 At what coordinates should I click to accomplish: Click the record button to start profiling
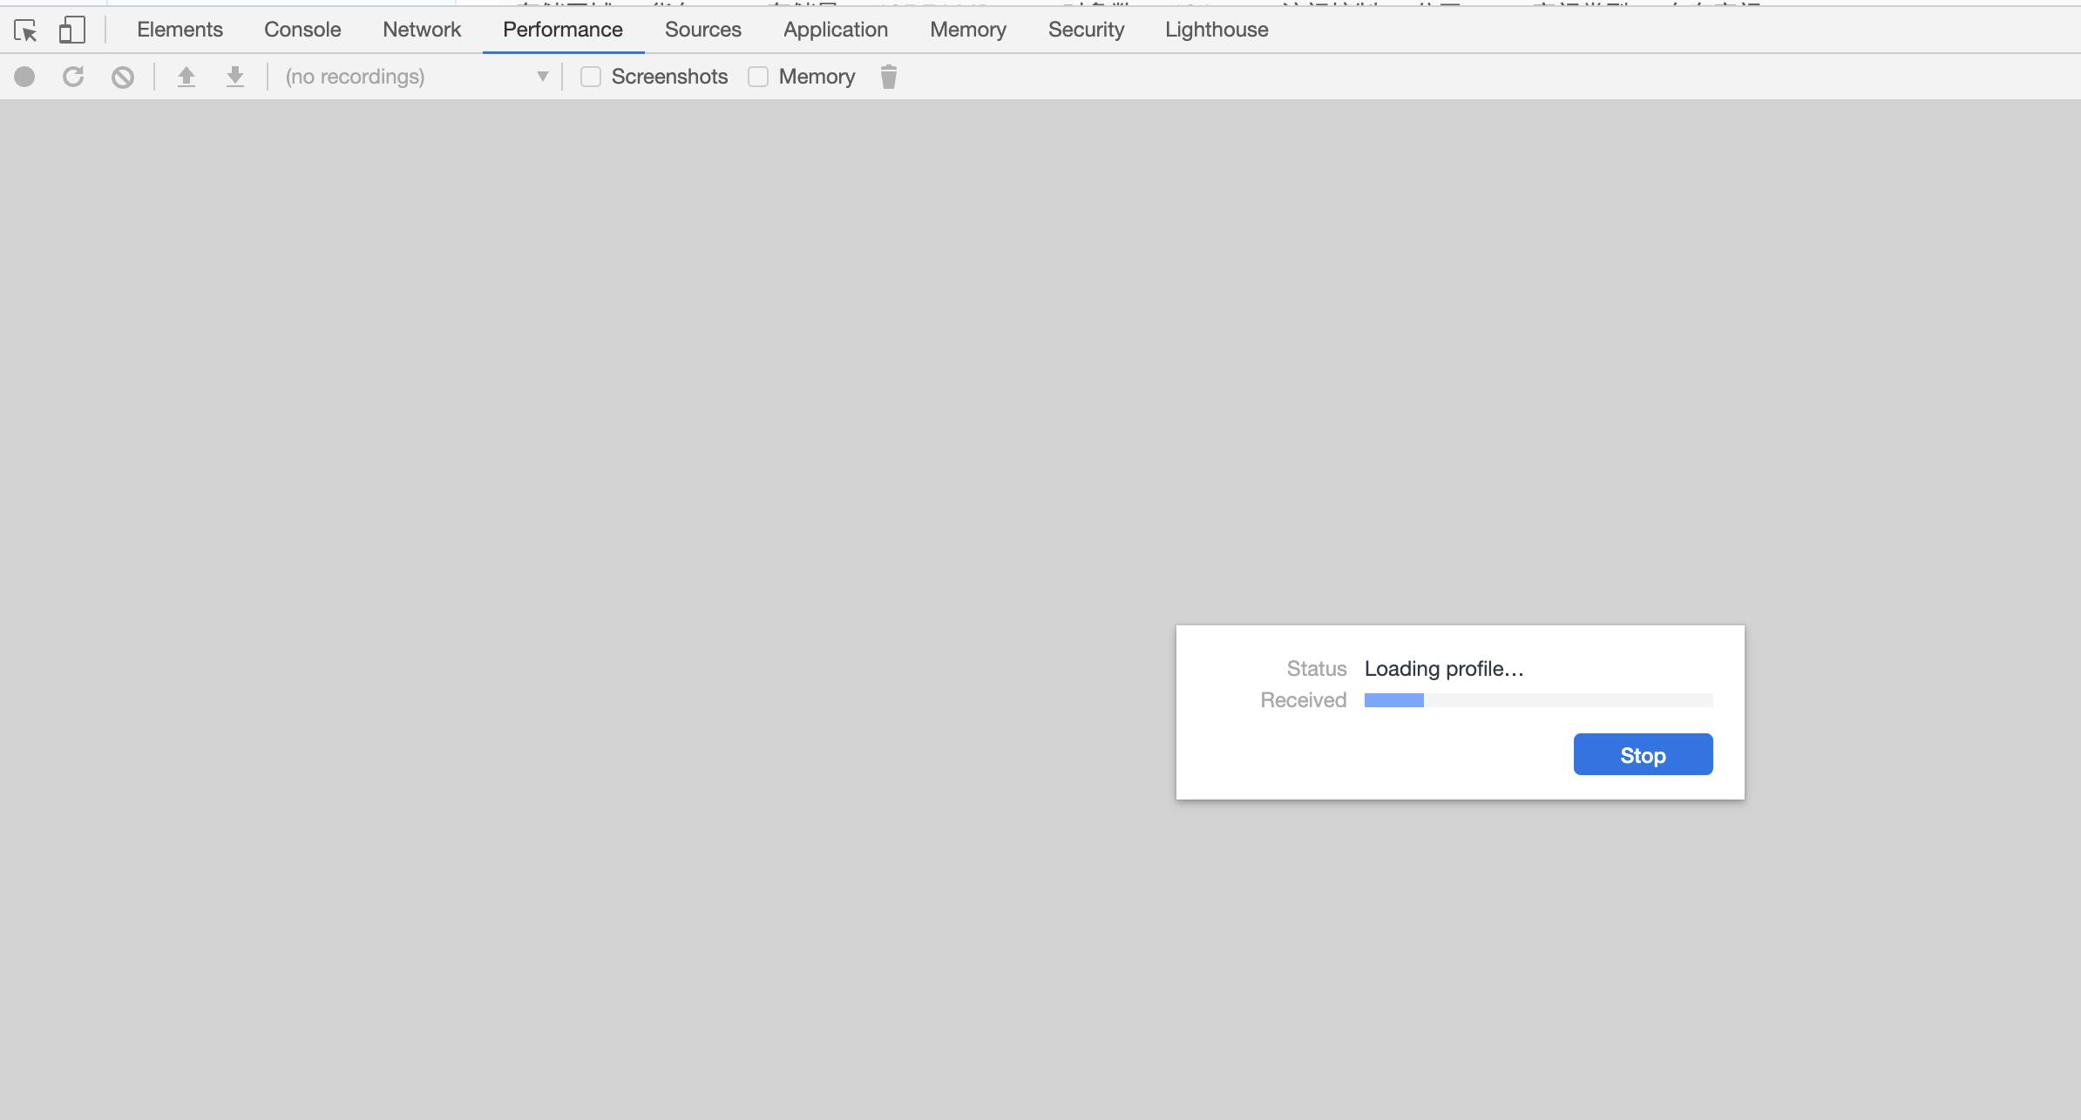point(24,76)
